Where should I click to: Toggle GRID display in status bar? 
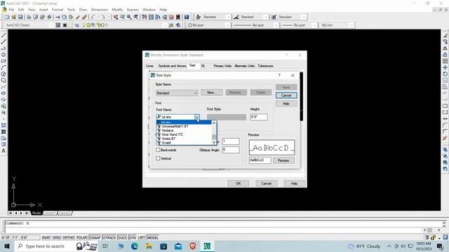click(x=56, y=238)
